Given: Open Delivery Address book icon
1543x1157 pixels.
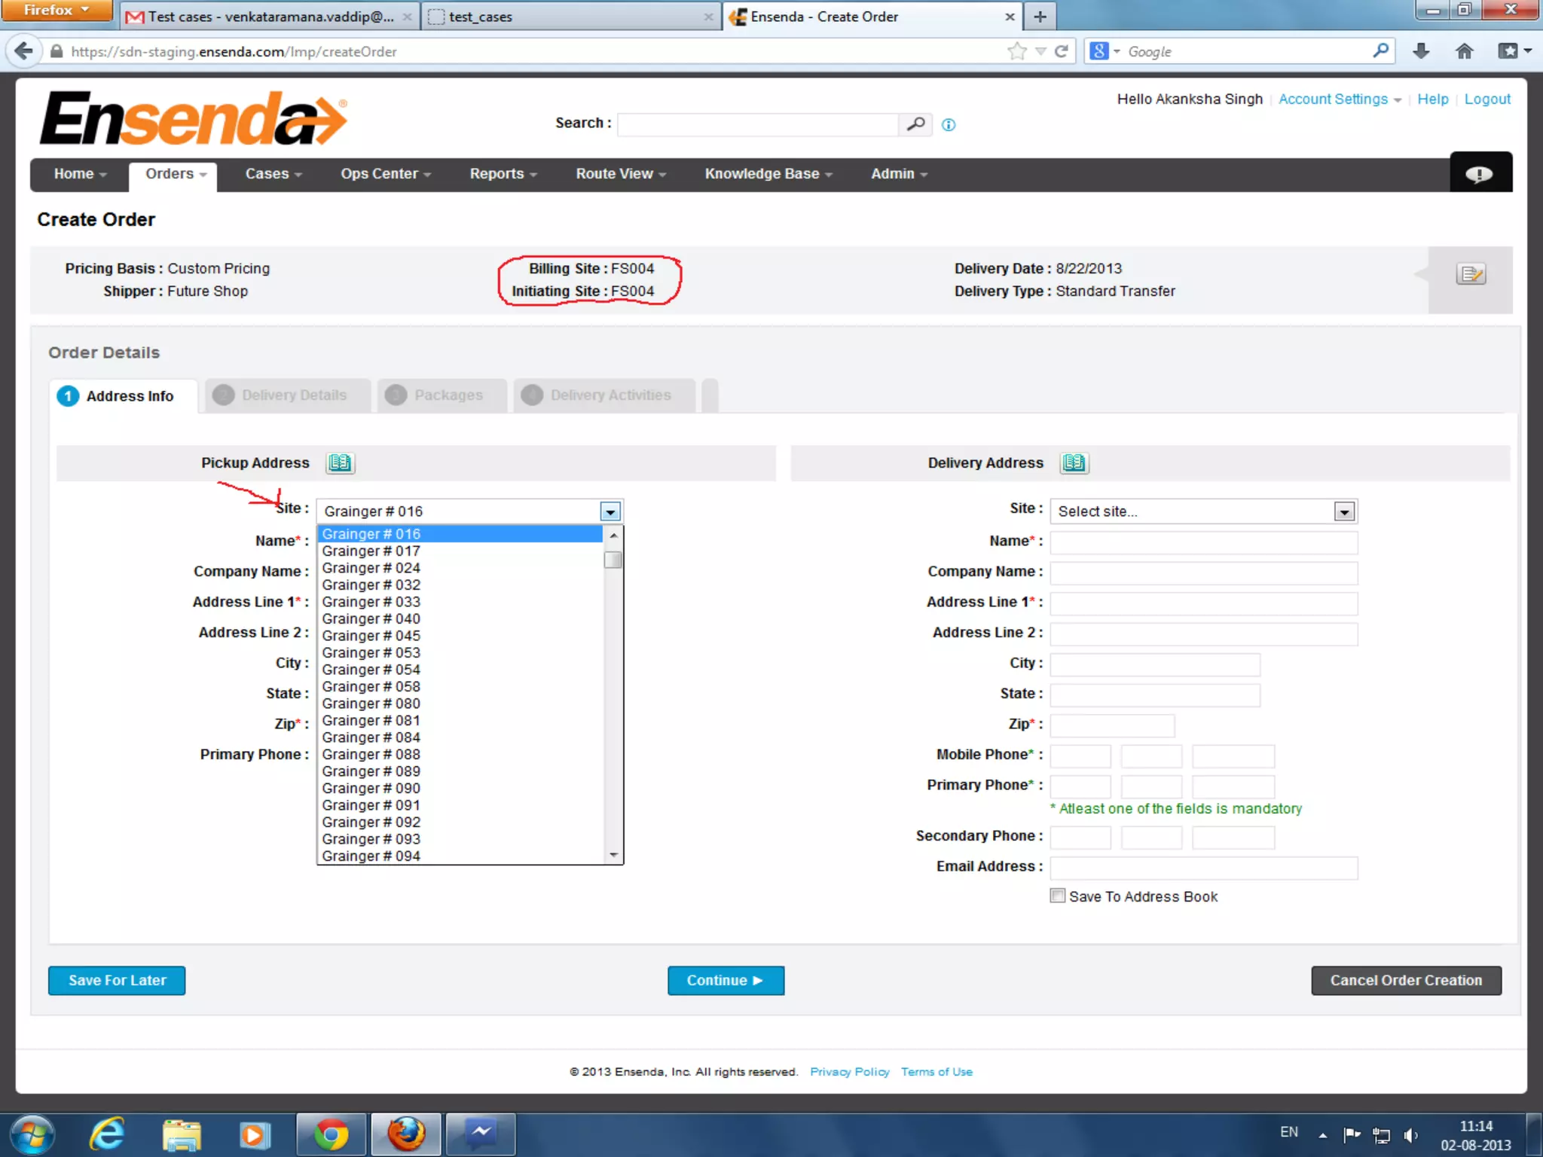Looking at the screenshot, I should (x=1074, y=462).
